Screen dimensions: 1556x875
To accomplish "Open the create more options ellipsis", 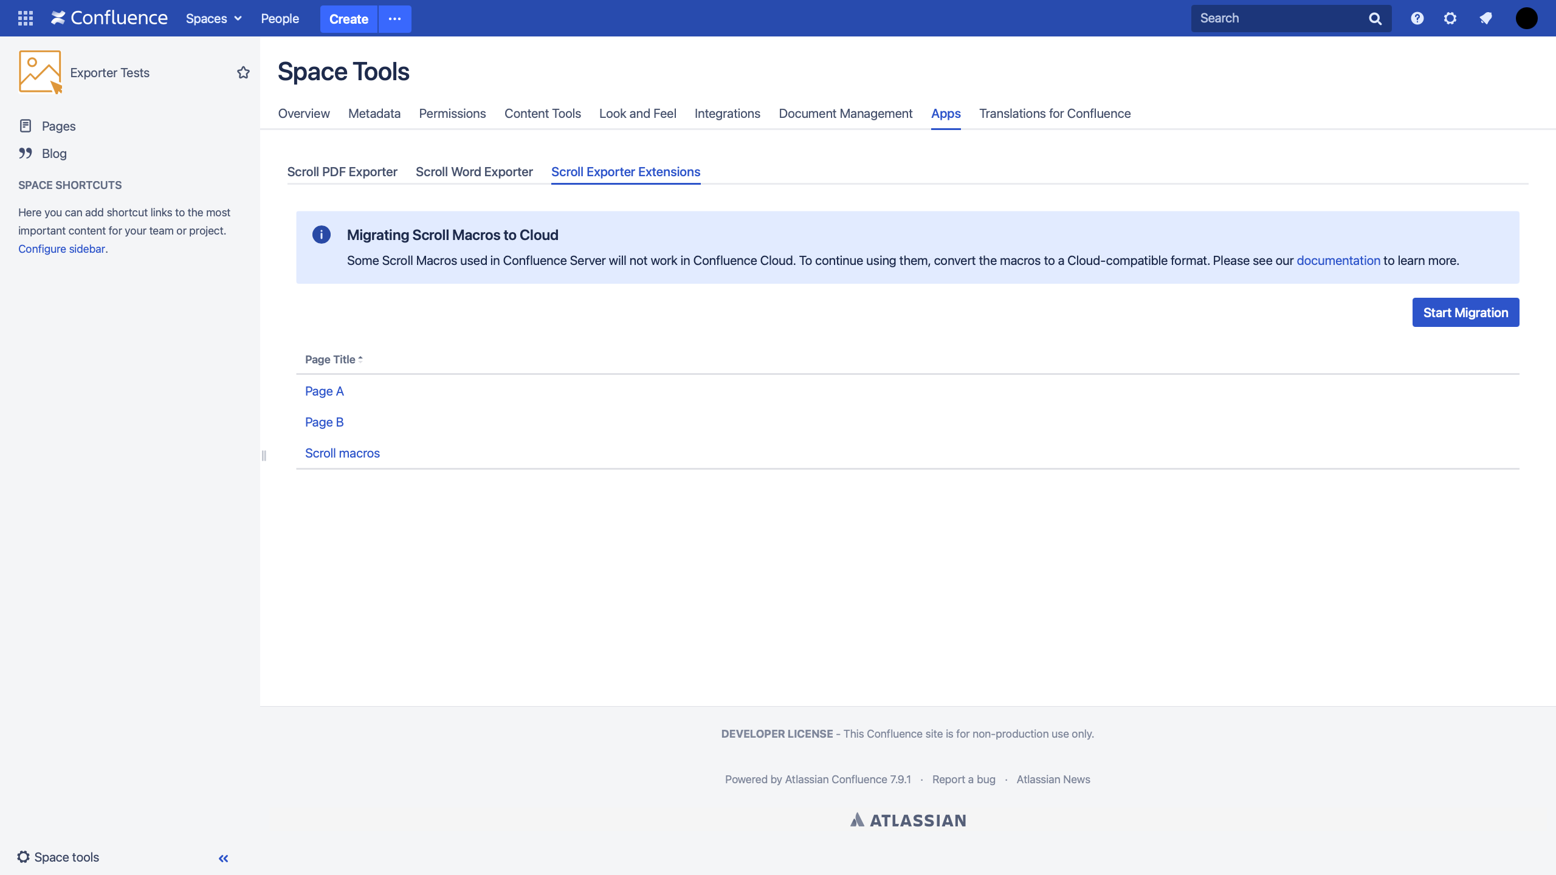I will 394,19.
